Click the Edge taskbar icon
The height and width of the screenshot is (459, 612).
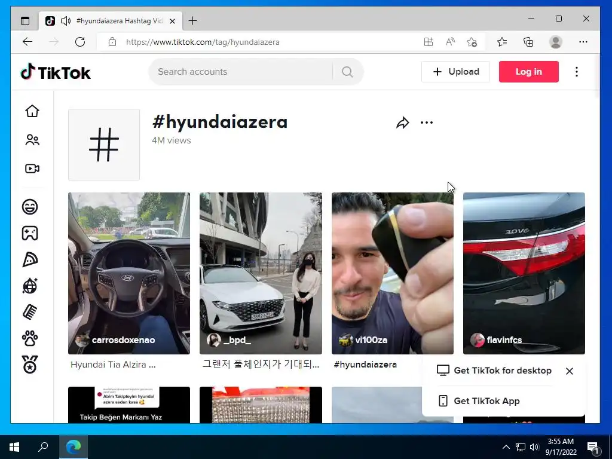[x=74, y=447]
